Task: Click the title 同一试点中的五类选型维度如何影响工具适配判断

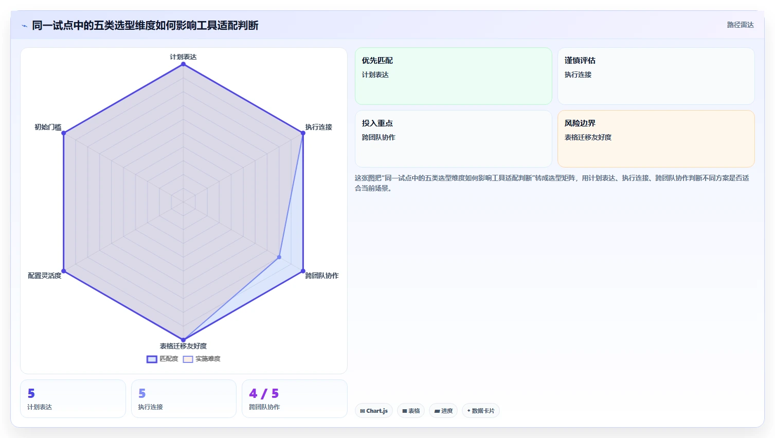Action: (145, 26)
